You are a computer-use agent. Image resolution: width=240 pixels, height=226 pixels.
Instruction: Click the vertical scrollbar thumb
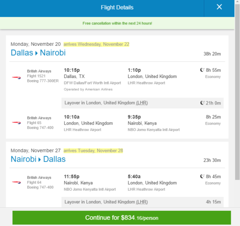click(237, 91)
